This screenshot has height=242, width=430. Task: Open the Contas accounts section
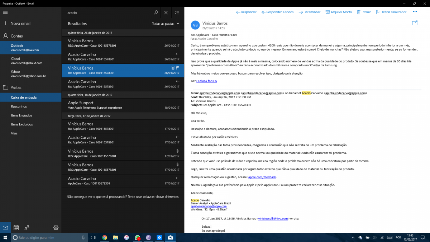point(31,36)
